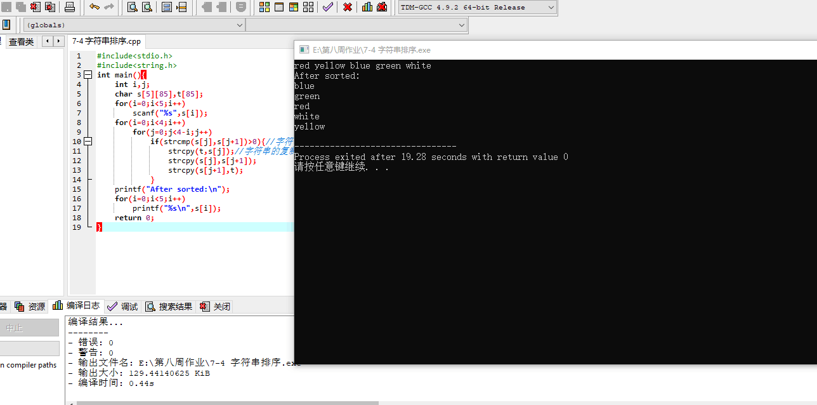Stop execution with the red X icon

pyautogui.click(x=348, y=7)
